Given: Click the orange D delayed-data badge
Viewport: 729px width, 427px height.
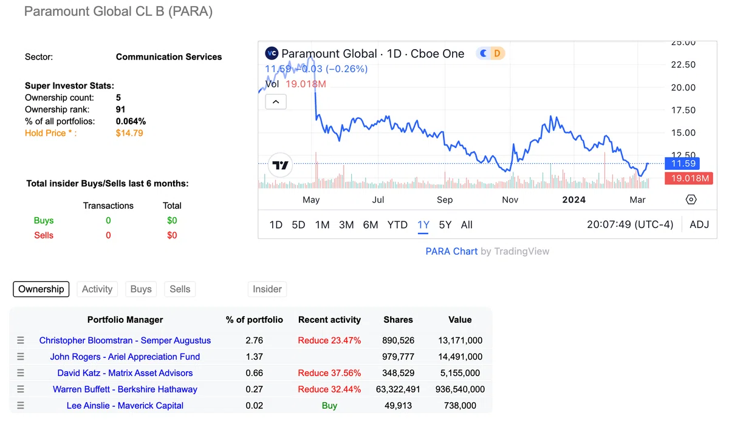Looking at the screenshot, I should click(x=497, y=53).
